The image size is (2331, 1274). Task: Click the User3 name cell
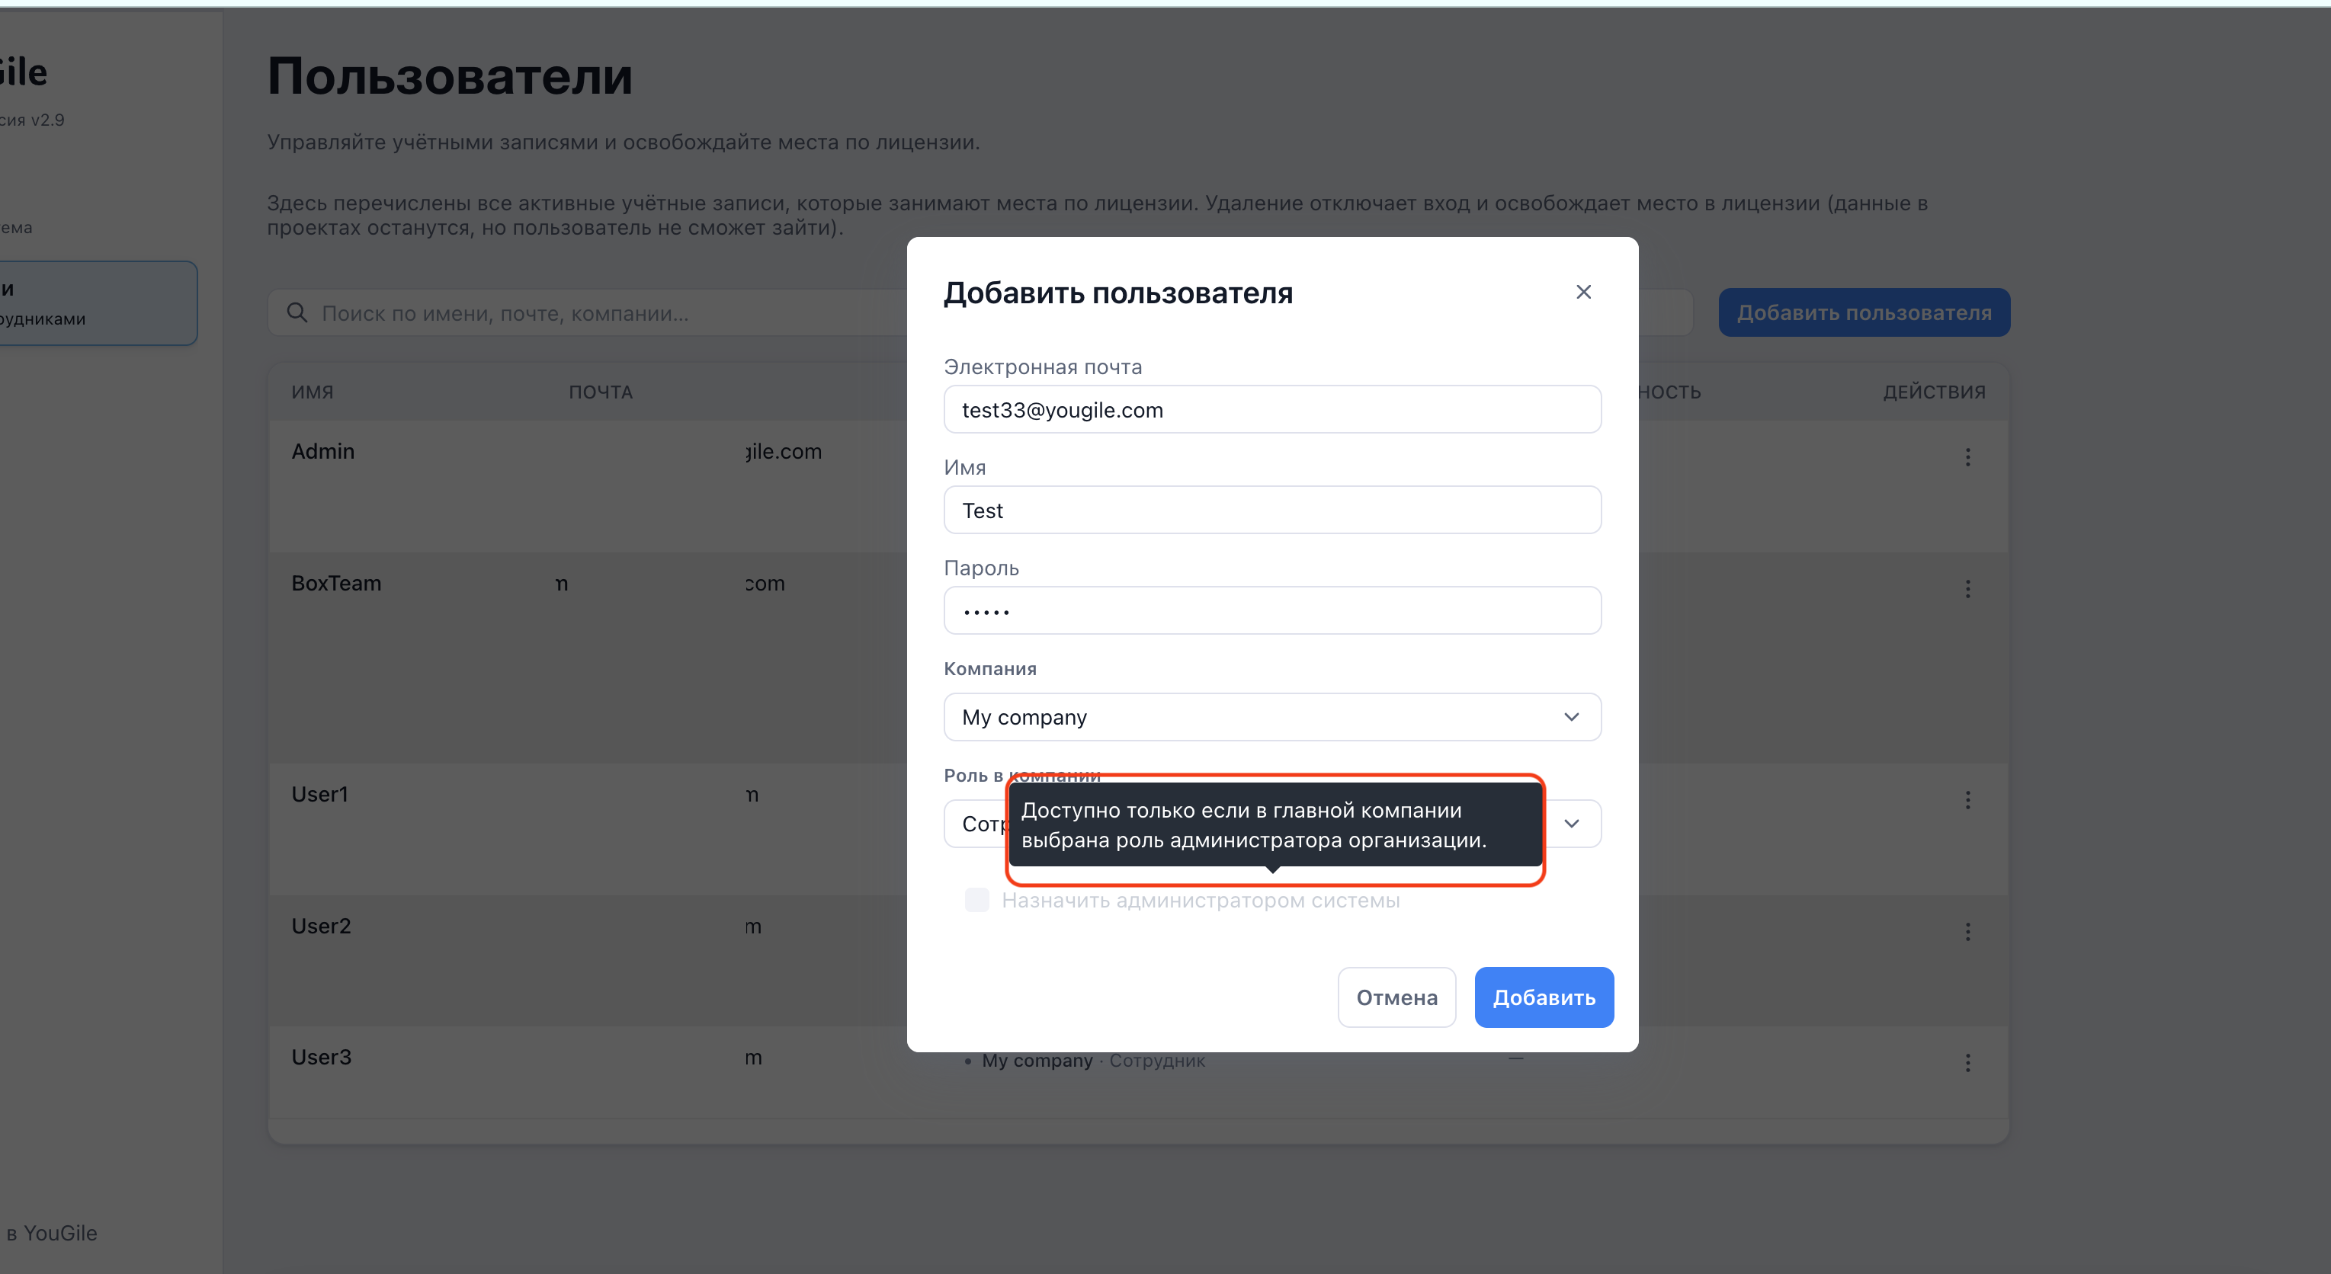click(321, 1057)
